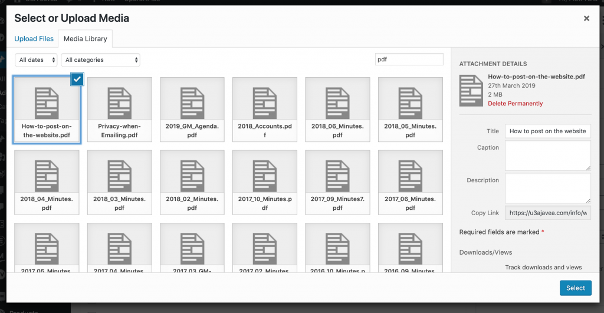This screenshot has height=313, width=604.
Task: Switch to the Upload Files tab
Action: click(x=34, y=38)
